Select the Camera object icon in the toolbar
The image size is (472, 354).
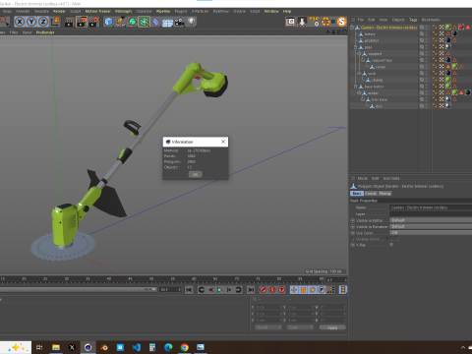click(x=179, y=22)
